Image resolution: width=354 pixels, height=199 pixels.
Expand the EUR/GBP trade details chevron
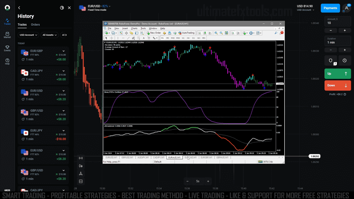(x=63, y=51)
